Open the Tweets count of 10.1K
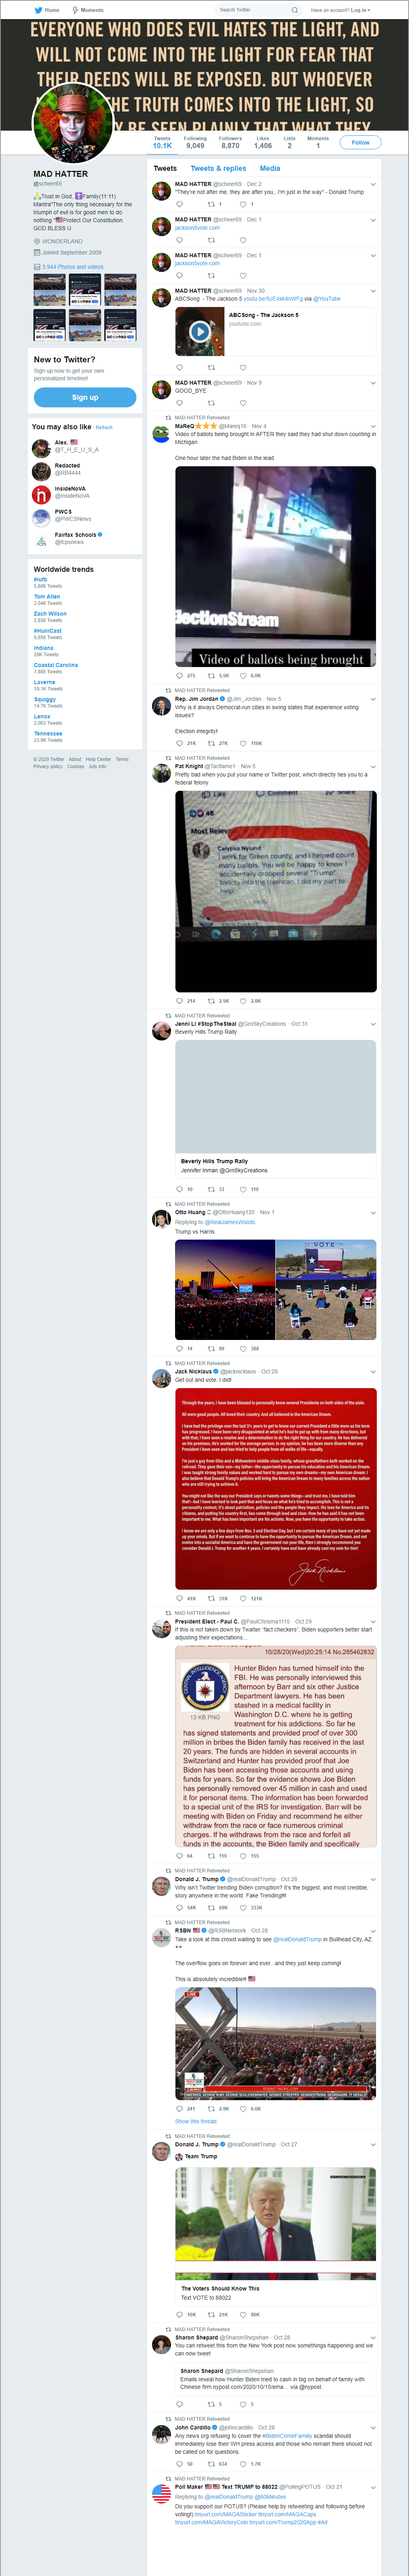 click(x=162, y=143)
